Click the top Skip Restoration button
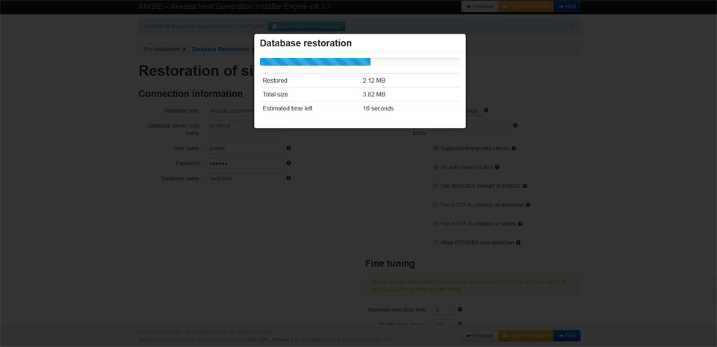The width and height of the screenshot is (717, 347). pyautogui.click(x=526, y=7)
